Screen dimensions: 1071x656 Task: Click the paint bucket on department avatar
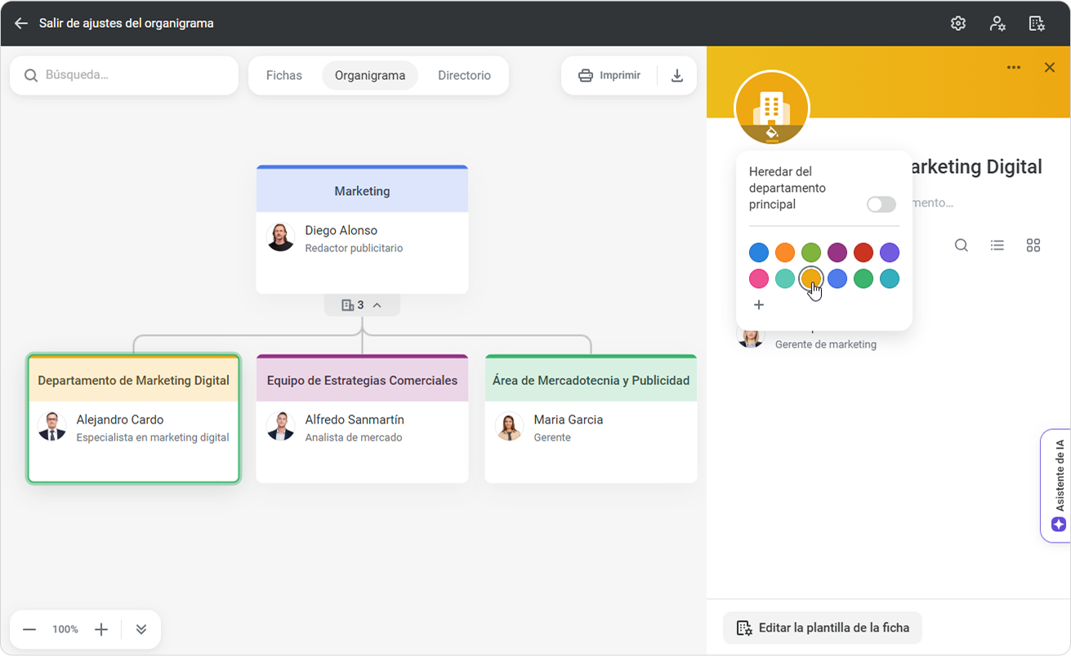[x=771, y=131]
